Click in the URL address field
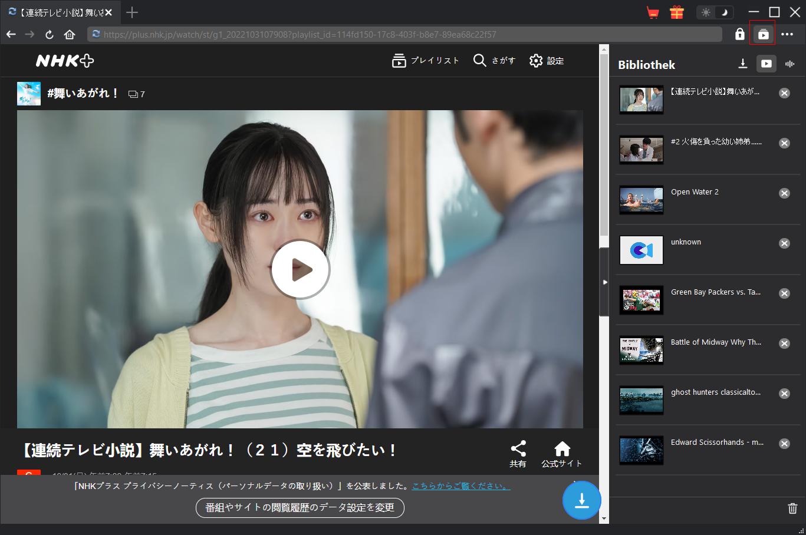This screenshot has width=806, height=535. [407, 35]
